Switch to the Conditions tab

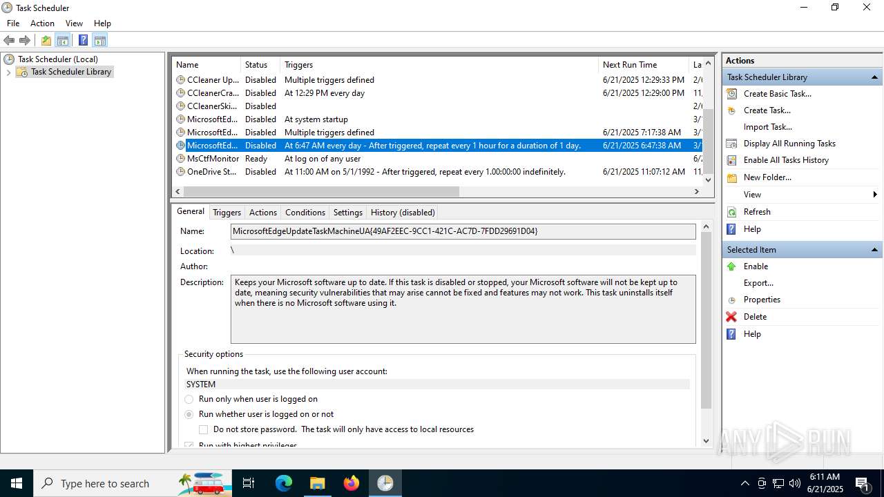point(305,213)
